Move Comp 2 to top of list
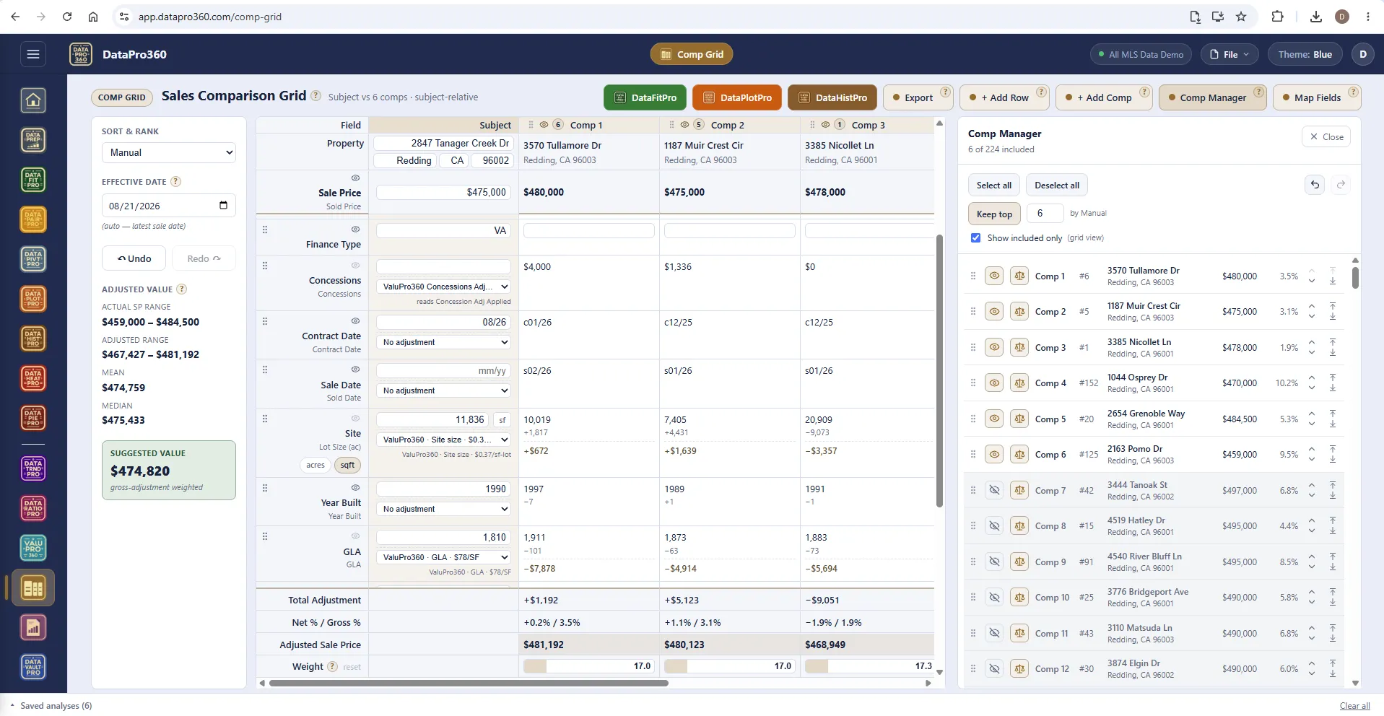The width and height of the screenshot is (1384, 716). [x=1333, y=307]
